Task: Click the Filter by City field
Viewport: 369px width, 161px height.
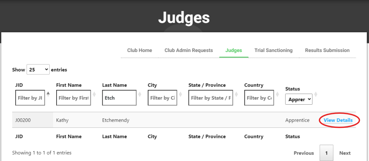Action: coord(163,98)
